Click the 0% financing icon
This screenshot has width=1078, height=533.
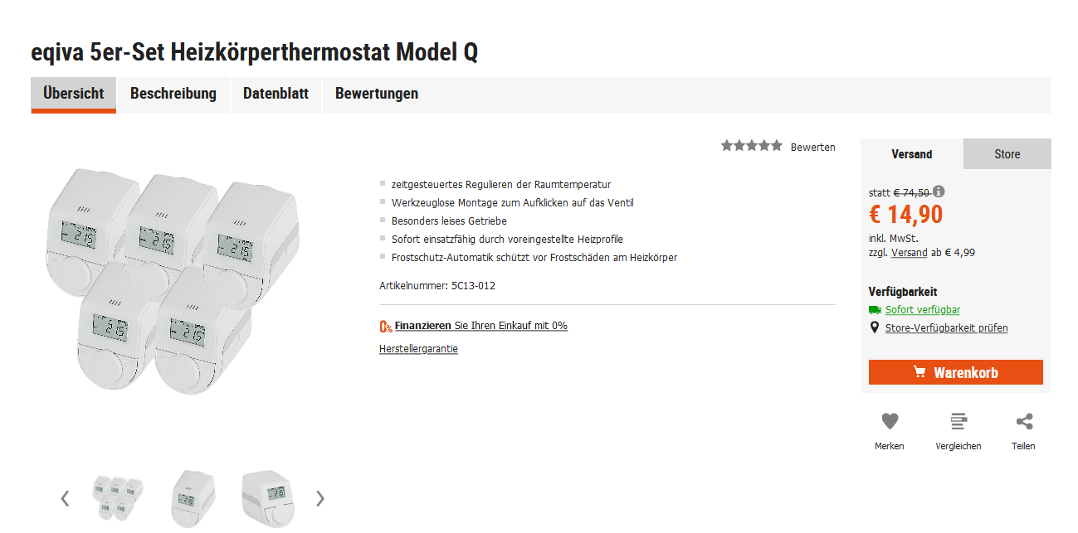coord(386,327)
